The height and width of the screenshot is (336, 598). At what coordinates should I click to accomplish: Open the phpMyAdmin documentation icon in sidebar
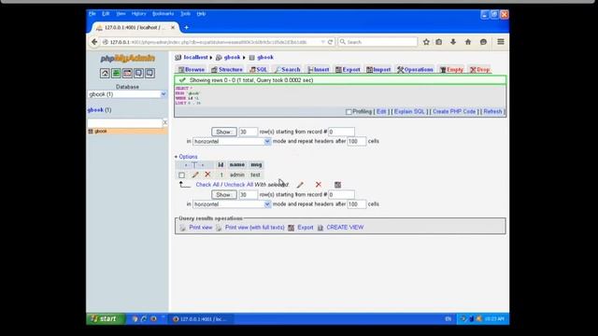tap(138, 73)
